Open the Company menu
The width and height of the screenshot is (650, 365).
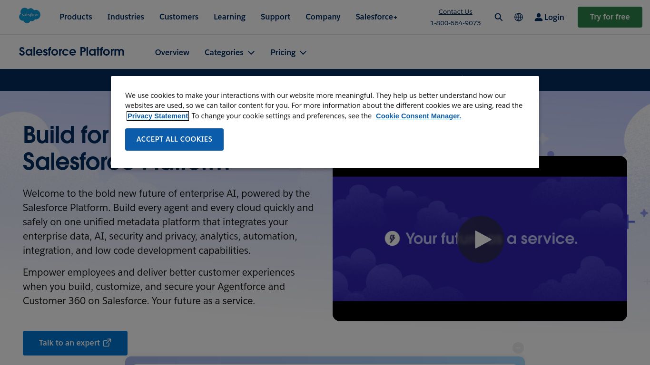pos(323,17)
